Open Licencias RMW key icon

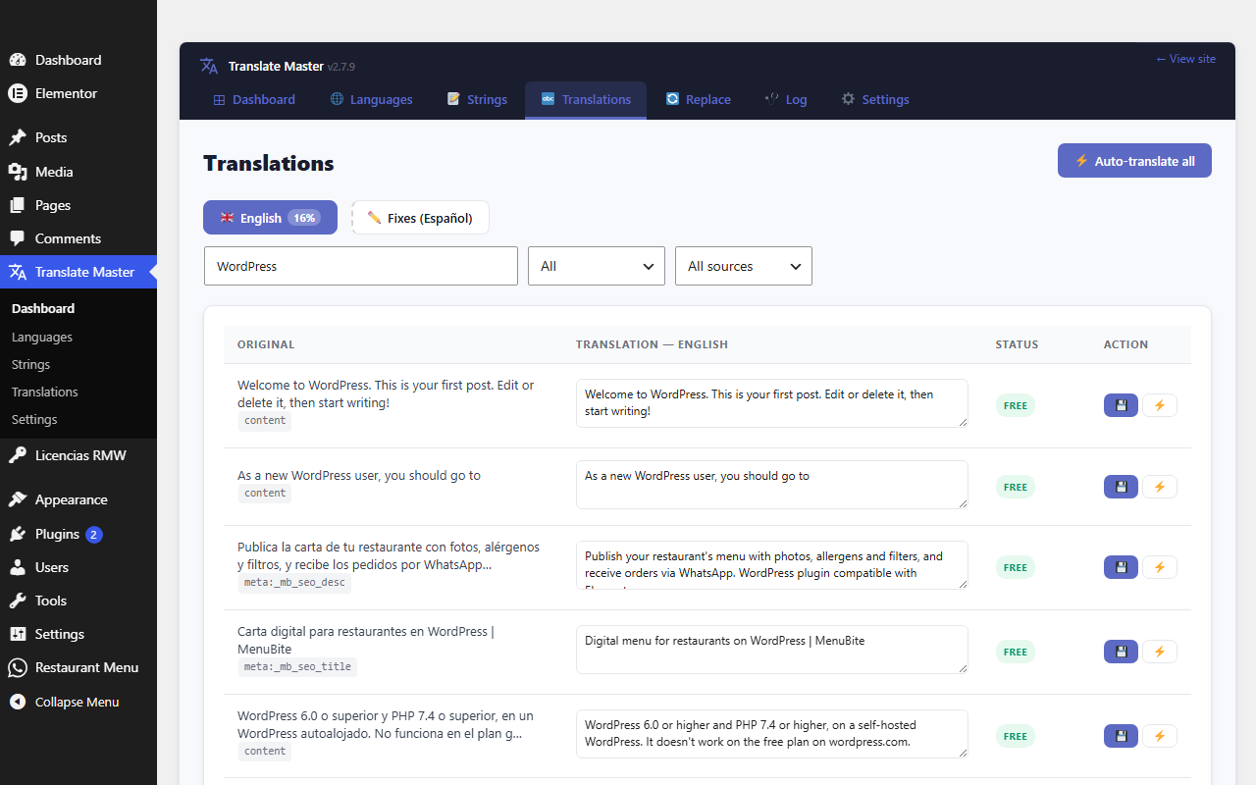pos(18,455)
